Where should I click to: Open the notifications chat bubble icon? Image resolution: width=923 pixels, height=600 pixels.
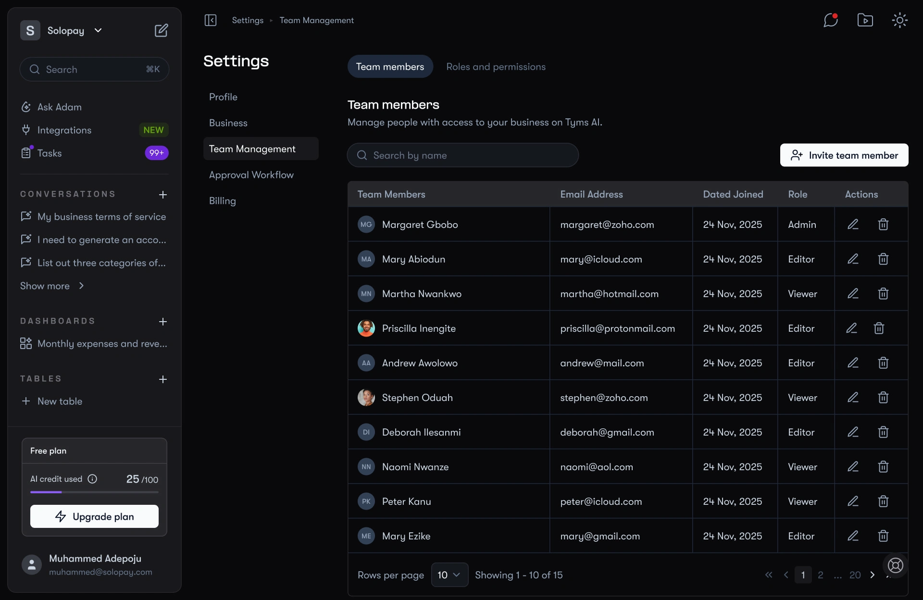pyautogui.click(x=830, y=20)
